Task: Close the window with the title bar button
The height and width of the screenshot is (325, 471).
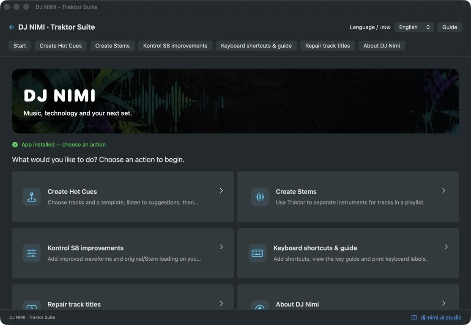Action: point(7,7)
